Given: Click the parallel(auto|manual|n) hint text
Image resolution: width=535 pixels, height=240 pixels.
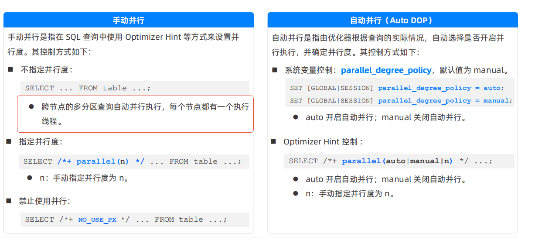Looking at the screenshot, I should click(397, 161).
